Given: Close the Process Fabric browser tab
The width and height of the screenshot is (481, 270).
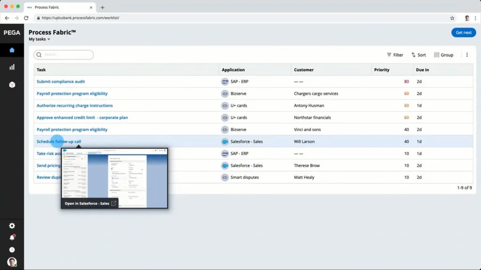Looking at the screenshot, I should tap(91, 7).
